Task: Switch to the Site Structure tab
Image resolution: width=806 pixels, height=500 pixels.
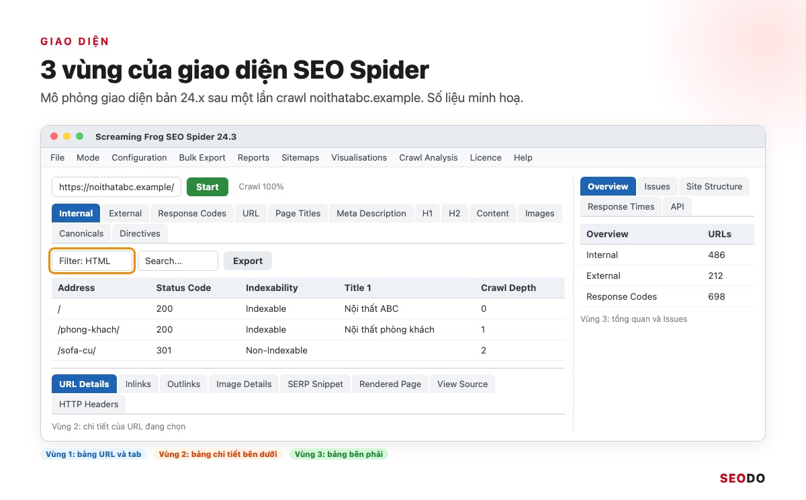Action: (x=714, y=187)
